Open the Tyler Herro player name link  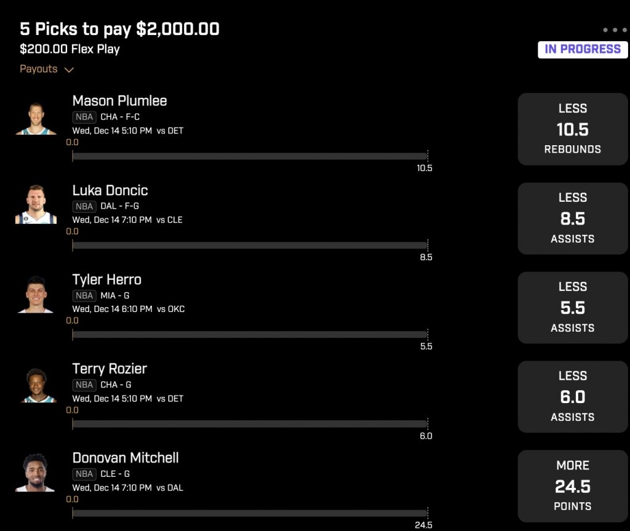pos(107,280)
